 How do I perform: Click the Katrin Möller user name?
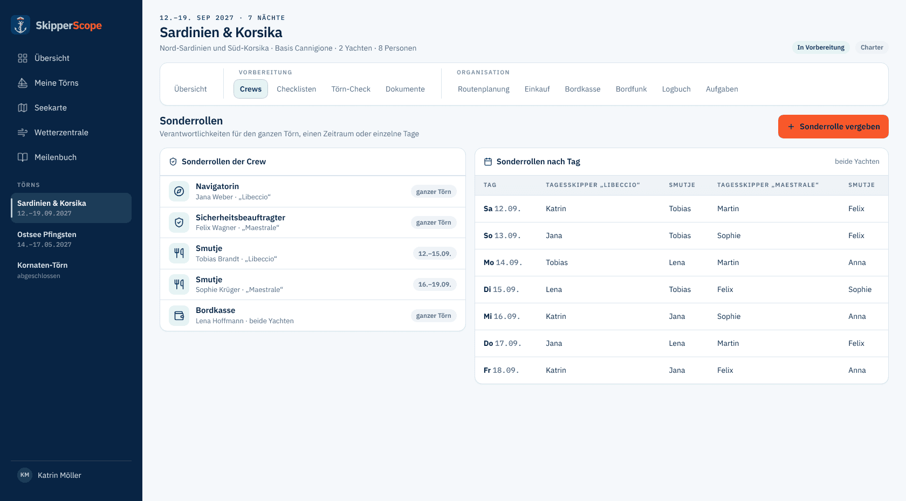tap(59, 475)
